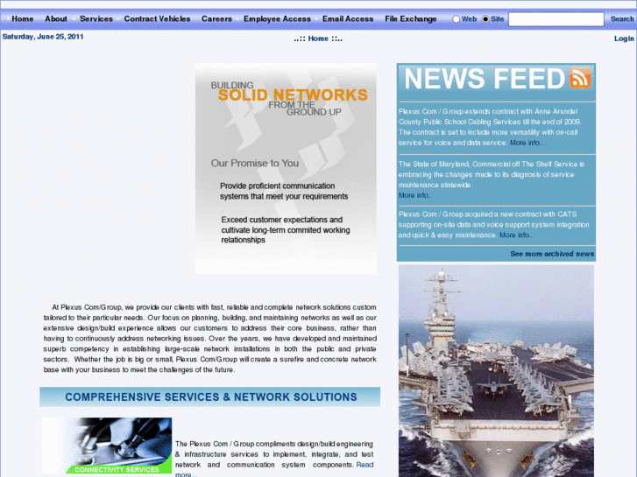Go to Email Access

coord(348,18)
